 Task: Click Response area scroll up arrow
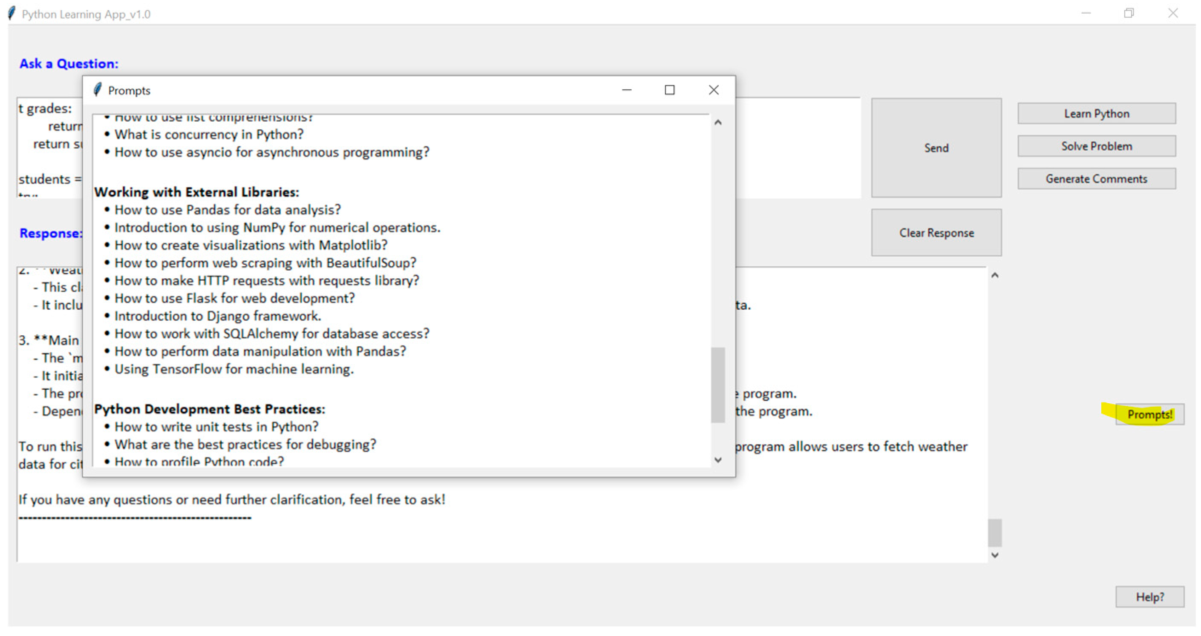pos(994,276)
